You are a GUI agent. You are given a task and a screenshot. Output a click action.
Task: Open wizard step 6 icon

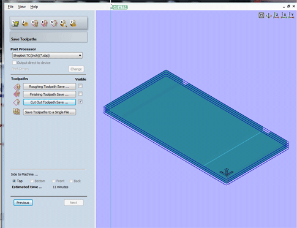(x=64, y=23)
